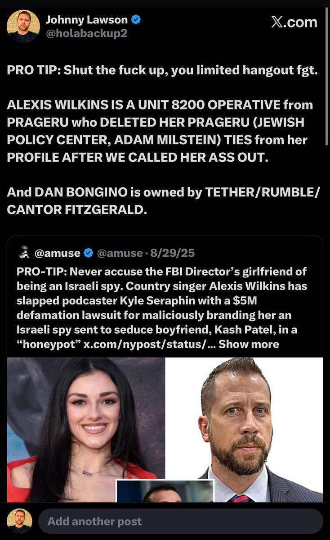Click the small avatar beside Add another post
This screenshot has height=540, width=330.
(20, 521)
